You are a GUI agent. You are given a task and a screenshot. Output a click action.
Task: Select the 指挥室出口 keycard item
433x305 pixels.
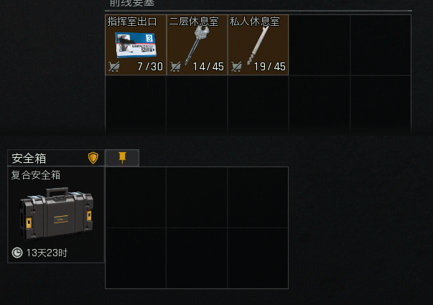136,45
